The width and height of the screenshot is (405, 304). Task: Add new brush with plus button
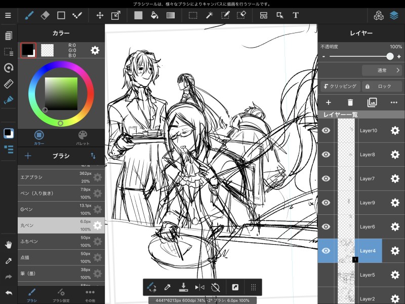(x=28, y=156)
